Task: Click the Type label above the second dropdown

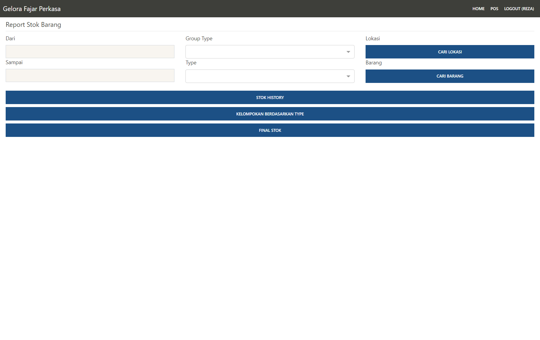Action: (x=191, y=63)
